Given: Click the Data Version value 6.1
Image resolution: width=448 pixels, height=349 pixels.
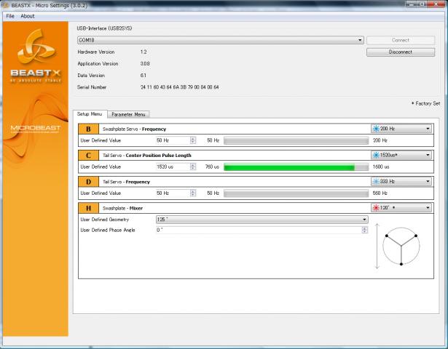Looking at the screenshot, I should pos(144,76).
